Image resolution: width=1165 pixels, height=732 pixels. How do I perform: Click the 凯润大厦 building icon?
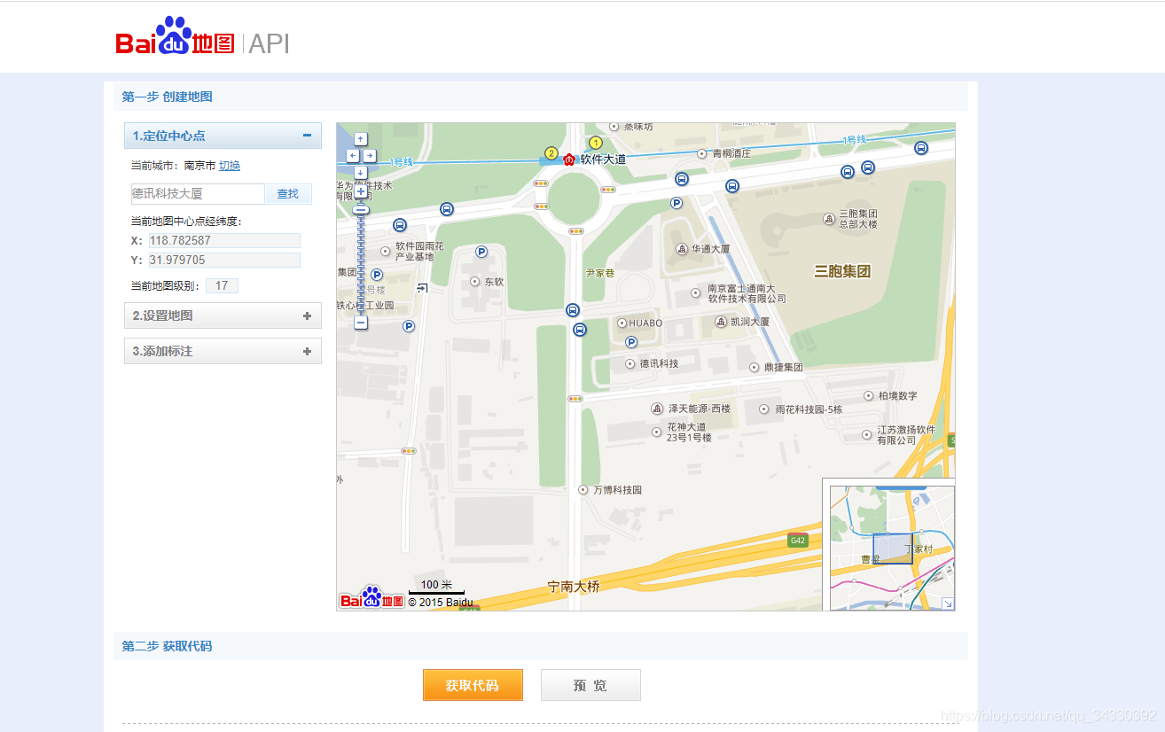pos(721,322)
